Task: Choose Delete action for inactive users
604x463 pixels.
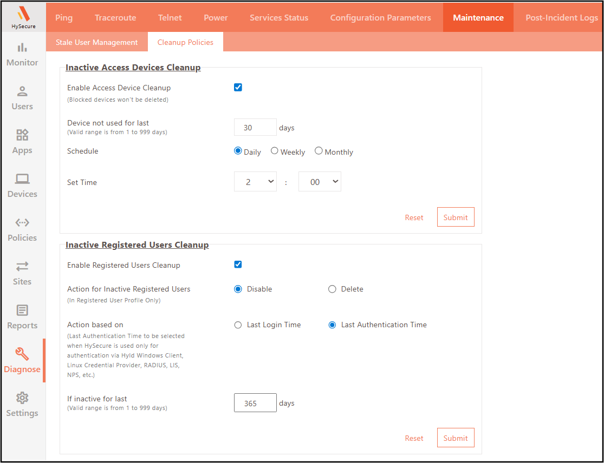Action: [332, 289]
